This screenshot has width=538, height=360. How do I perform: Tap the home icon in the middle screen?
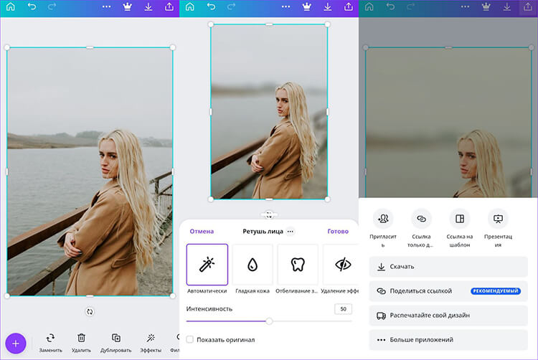pyautogui.click(x=190, y=6)
